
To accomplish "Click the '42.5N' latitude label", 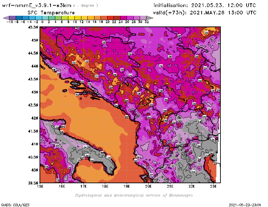I will [33, 105].
